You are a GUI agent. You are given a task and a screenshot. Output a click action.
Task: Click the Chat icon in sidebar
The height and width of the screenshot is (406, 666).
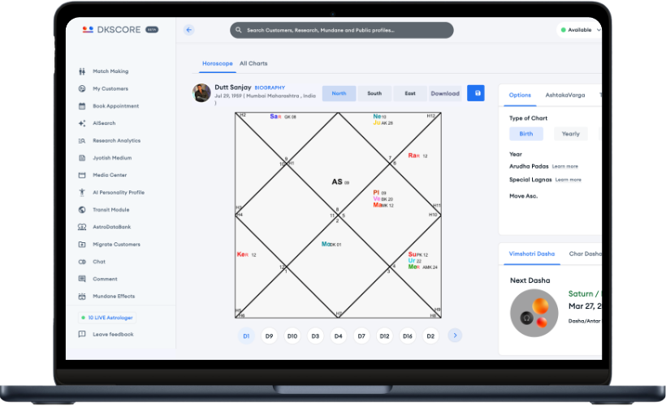82,262
